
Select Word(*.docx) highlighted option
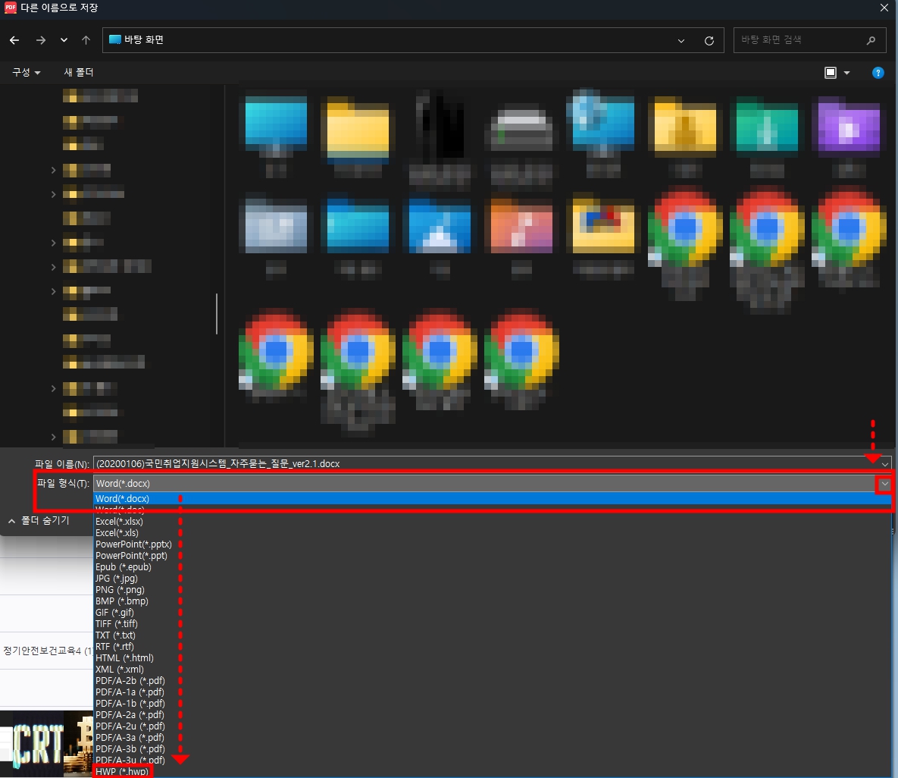click(x=493, y=499)
